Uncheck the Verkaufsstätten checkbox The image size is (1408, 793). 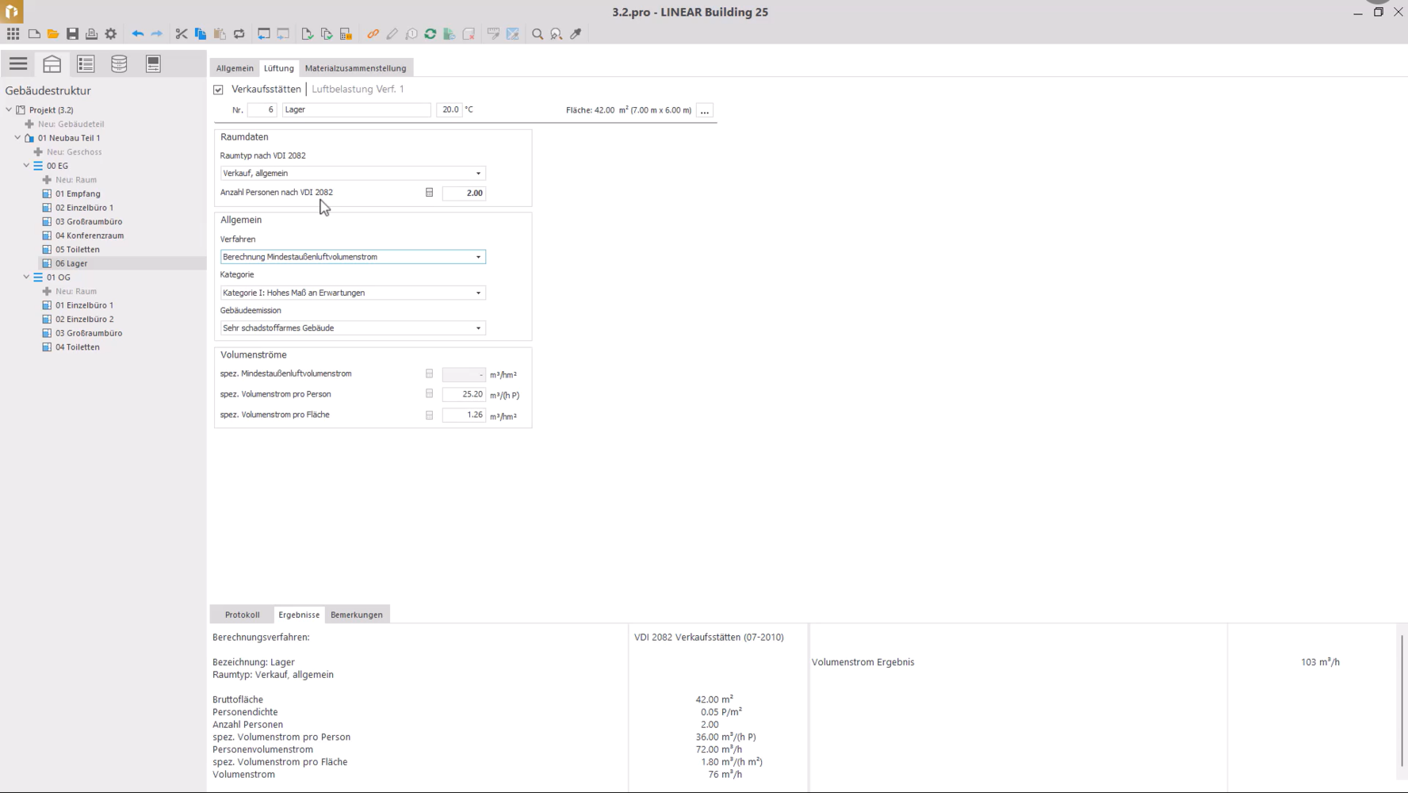pos(218,90)
